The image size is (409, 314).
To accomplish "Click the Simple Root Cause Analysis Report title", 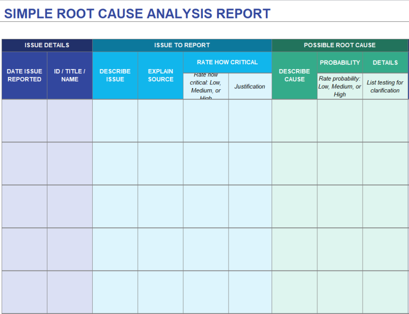I will 137,13.
